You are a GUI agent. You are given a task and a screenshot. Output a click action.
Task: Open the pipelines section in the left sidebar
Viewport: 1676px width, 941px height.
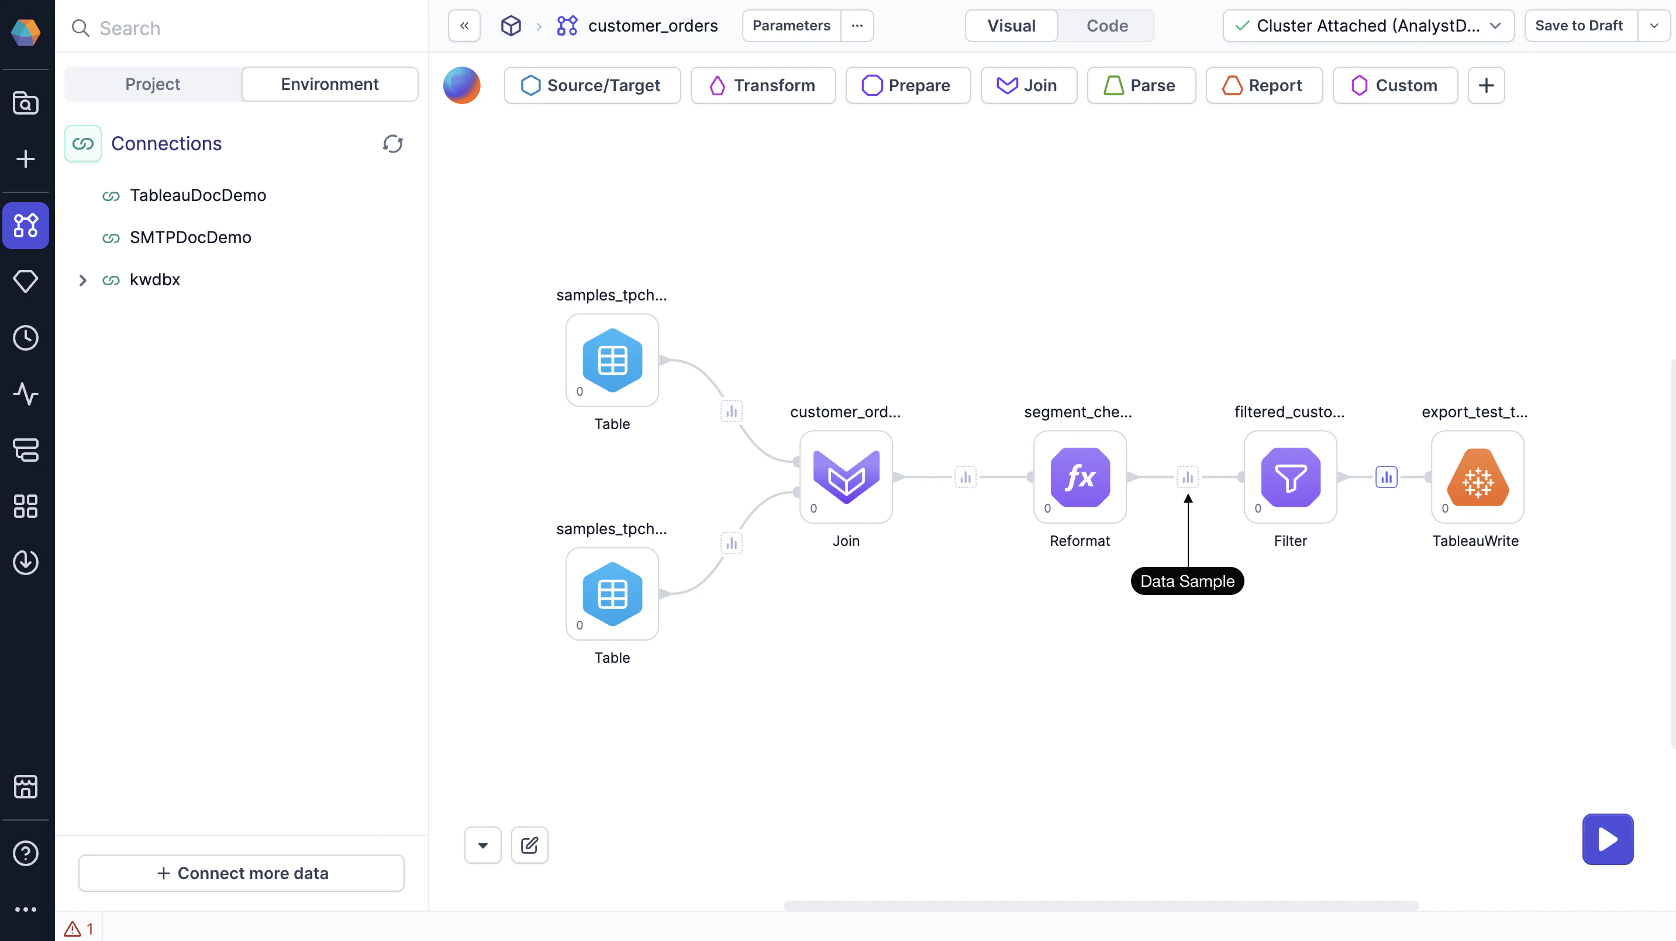[26, 226]
